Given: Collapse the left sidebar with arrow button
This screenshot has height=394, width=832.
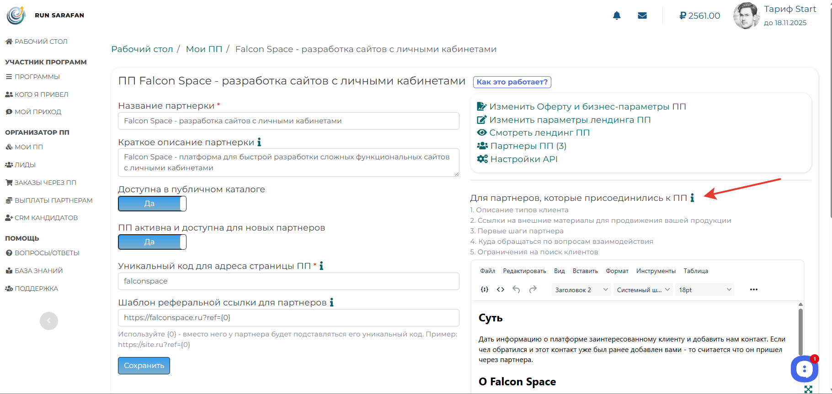Looking at the screenshot, I should tap(49, 321).
